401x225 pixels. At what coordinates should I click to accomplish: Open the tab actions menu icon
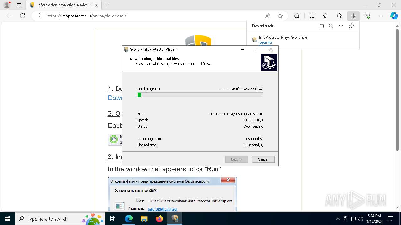[19, 5]
